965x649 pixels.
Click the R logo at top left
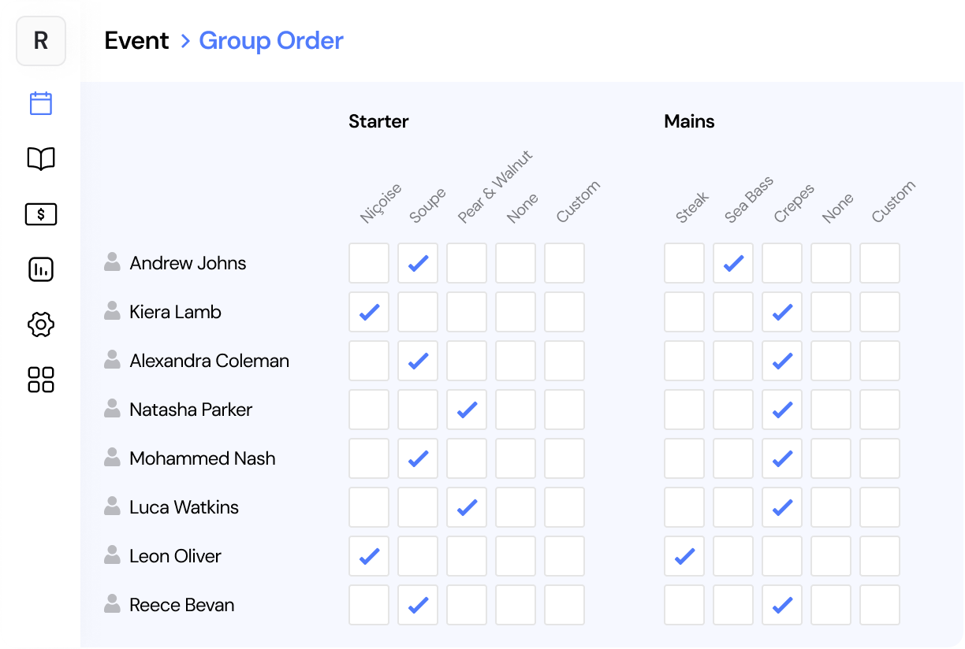pos(40,41)
